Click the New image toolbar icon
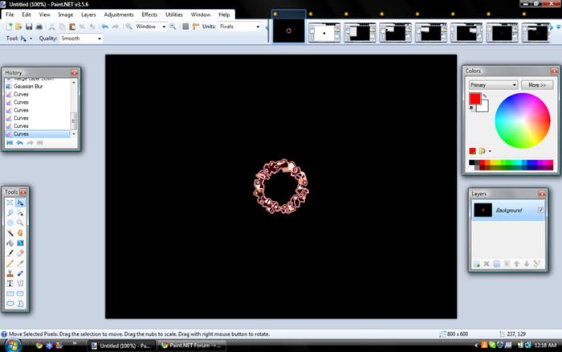The width and height of the screenshot is (562, 352). tap(9, 27)
